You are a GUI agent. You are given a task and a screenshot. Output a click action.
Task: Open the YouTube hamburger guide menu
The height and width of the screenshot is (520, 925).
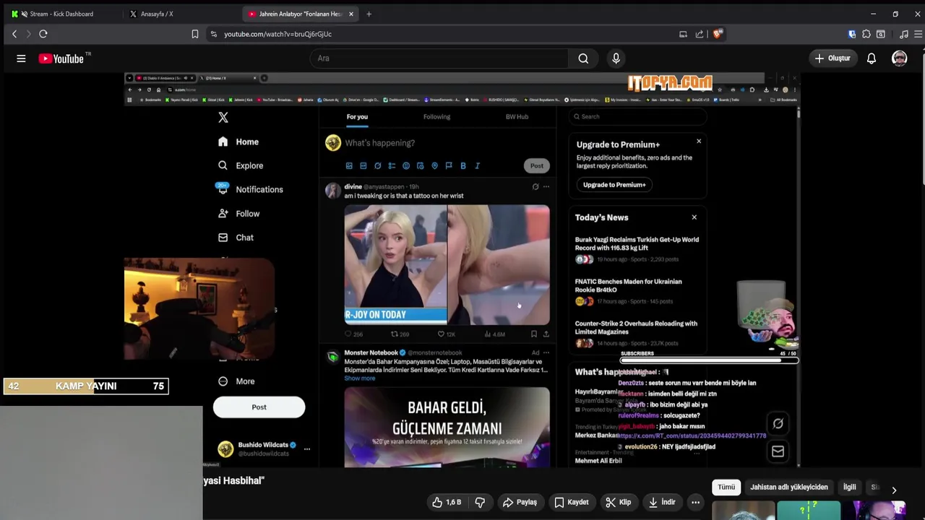coord(21,58)
